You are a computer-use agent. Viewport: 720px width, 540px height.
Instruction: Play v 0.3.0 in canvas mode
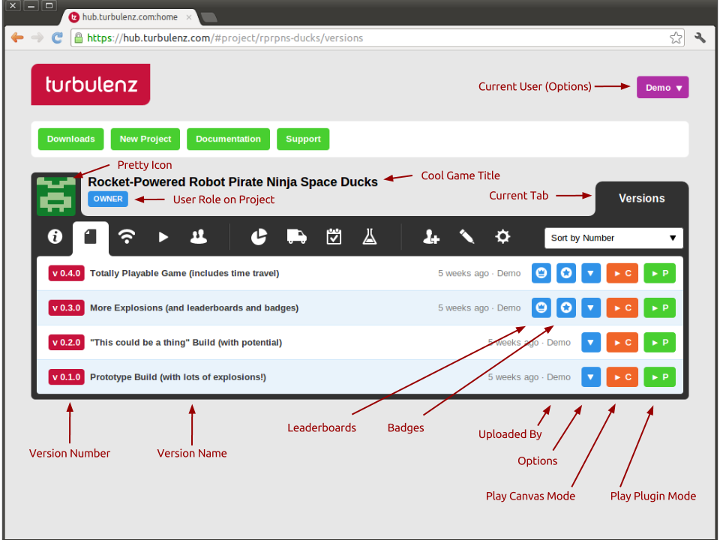(x=622, y=307)
